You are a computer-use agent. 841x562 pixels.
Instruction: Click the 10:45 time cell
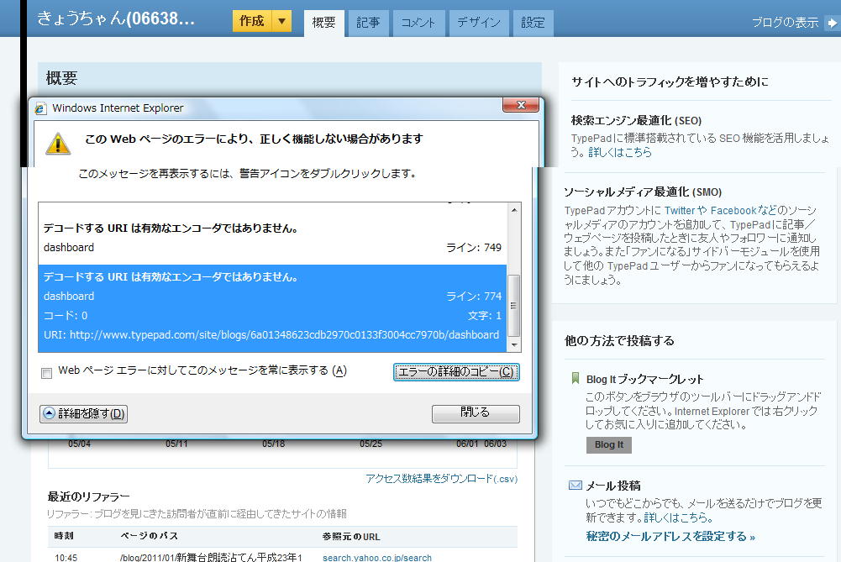pos(66,558)
